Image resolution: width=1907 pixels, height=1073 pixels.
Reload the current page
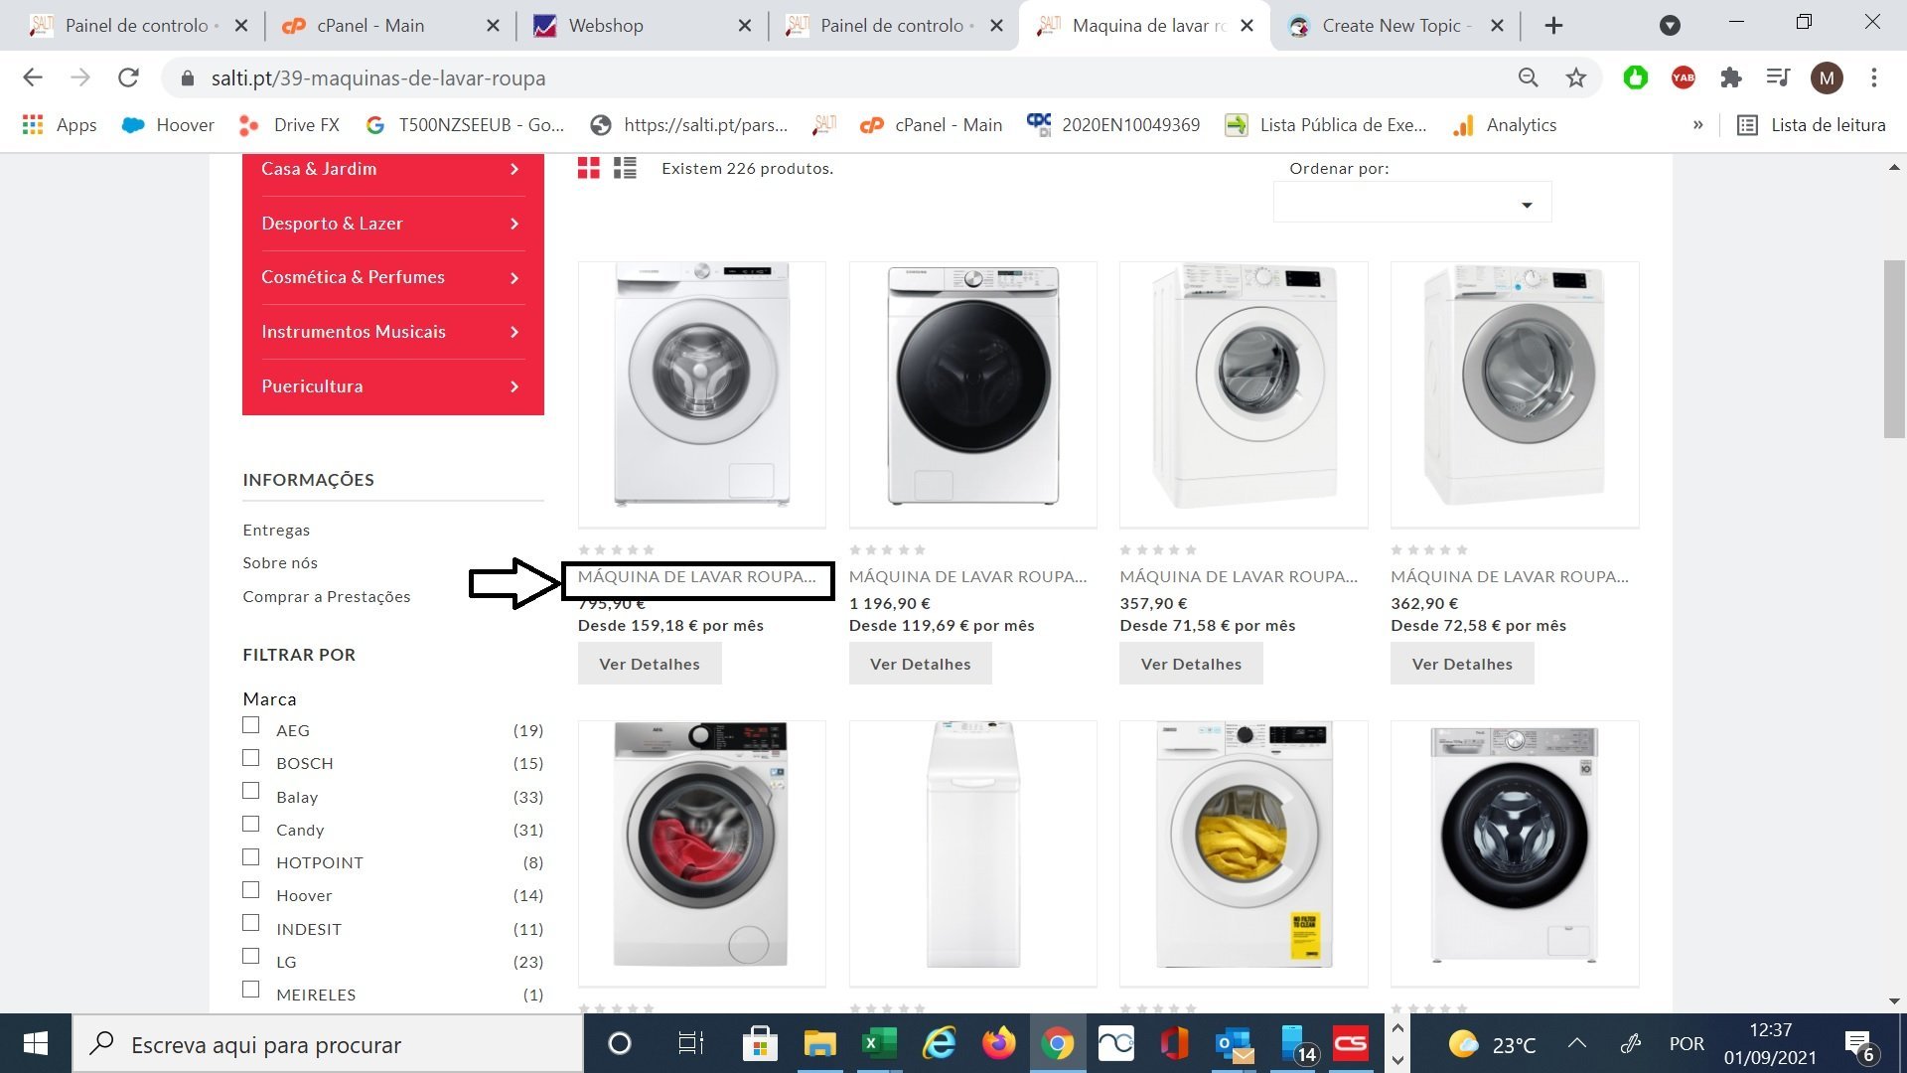pyautogui.click(x=128, y=77)
